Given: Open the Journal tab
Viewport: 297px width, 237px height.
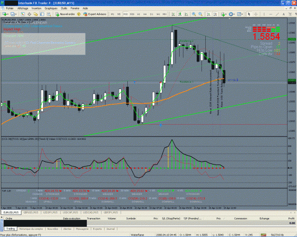Looking at the screenshot, I should tap(110, 229).
